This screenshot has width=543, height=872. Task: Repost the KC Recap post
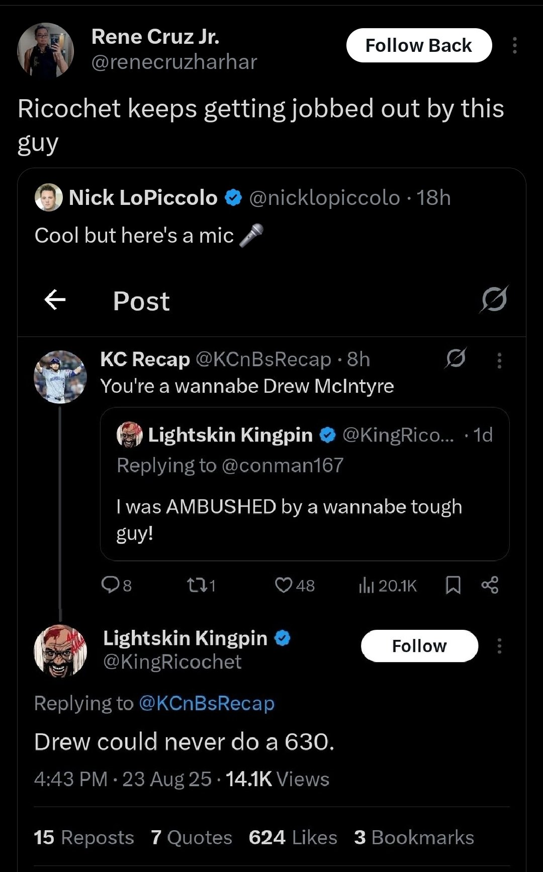click(x=201, y=585)
